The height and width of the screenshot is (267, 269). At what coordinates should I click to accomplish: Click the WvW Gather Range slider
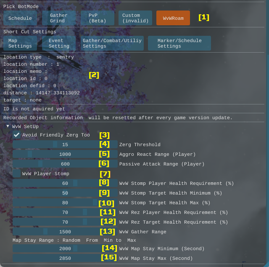pos(65,232)
